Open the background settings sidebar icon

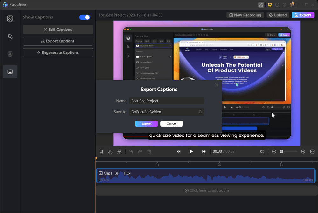pyautogui.click(x=10, y=18)
